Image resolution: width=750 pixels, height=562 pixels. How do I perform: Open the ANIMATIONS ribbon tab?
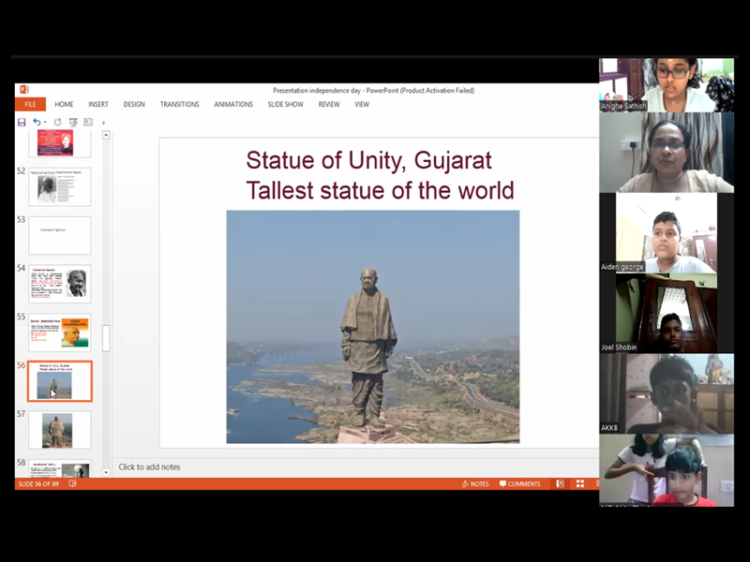click(233, 104)
